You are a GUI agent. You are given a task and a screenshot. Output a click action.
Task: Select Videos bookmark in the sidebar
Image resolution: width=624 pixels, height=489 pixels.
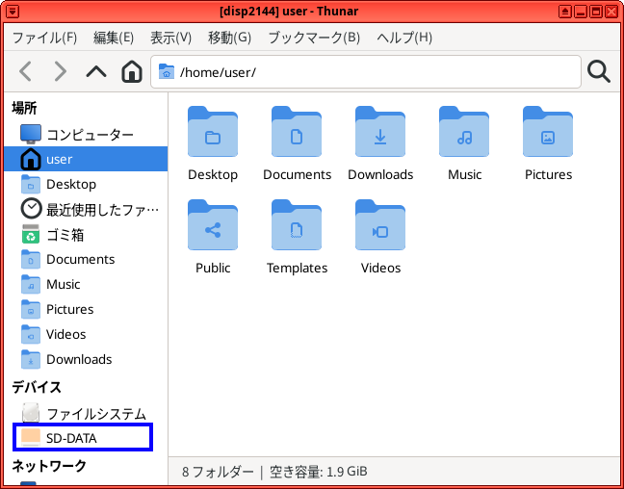[x=86, y=334]
